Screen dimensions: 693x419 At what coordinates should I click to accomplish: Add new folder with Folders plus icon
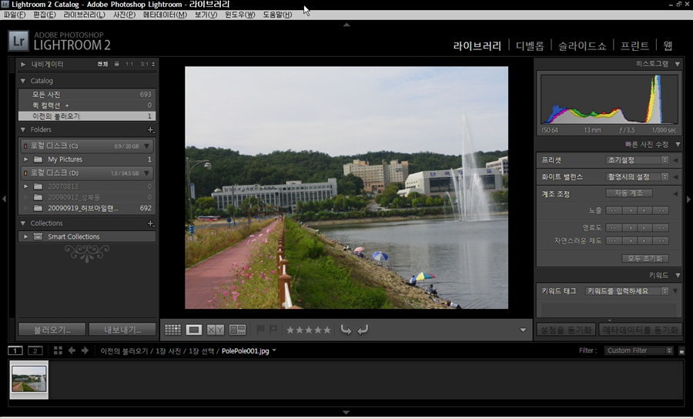point(151,130)
